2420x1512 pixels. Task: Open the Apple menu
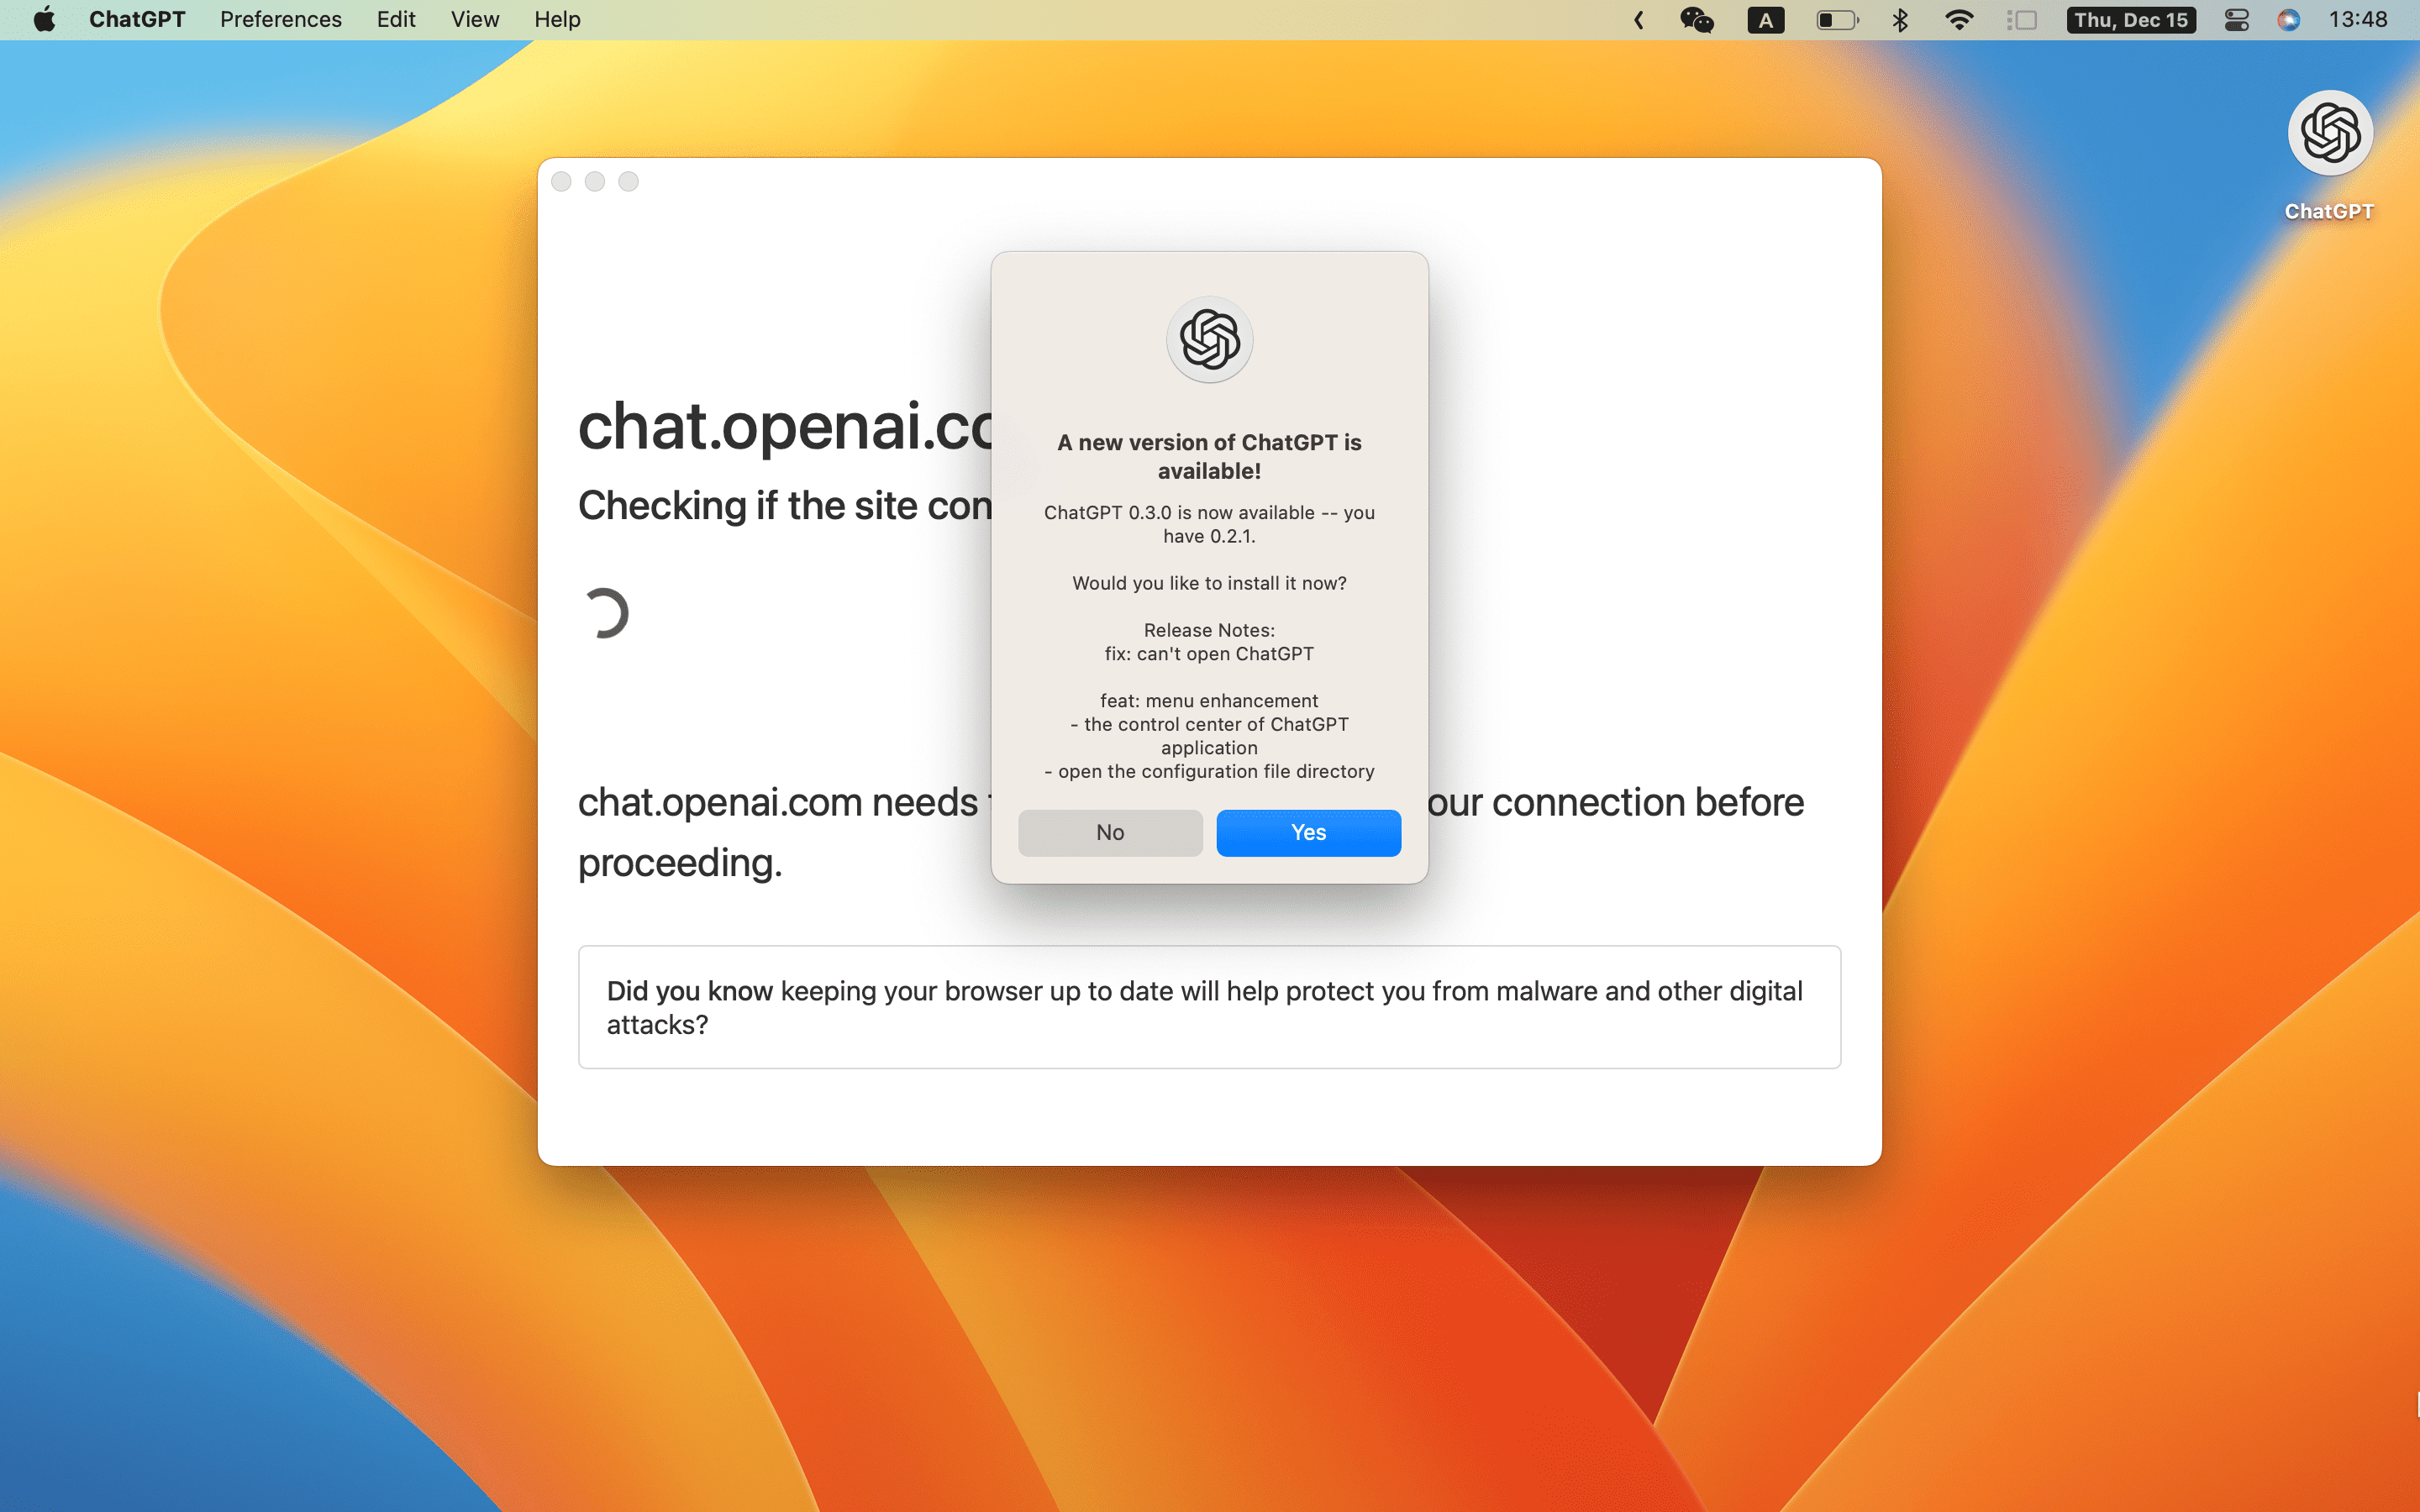point(44,20)
